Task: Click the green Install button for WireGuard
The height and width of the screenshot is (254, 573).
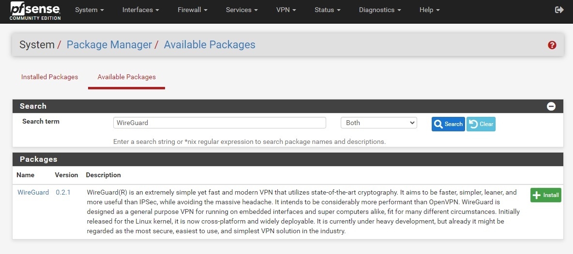Action: [545, 195]
